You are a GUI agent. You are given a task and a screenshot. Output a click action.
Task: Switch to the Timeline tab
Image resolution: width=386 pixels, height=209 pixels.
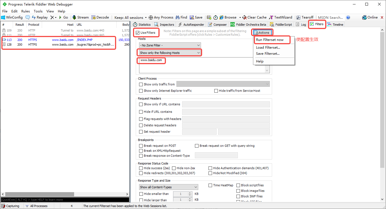pos(335,25)
